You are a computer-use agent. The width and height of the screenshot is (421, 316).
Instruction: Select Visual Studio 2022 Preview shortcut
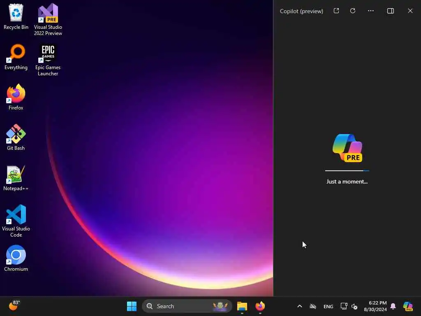click(x=48, y=19)
